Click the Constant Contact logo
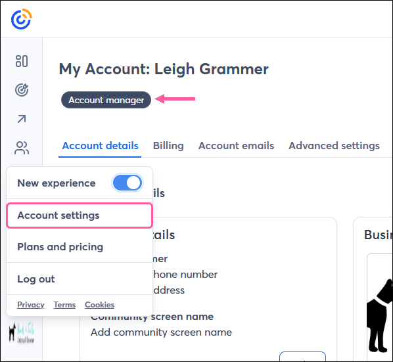The width and height of the screenshot is (393, 362). click(x=22, y=19)
